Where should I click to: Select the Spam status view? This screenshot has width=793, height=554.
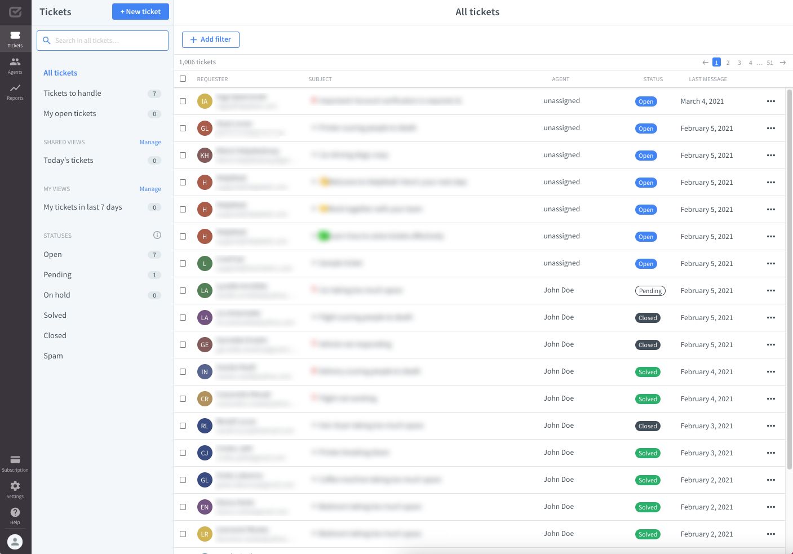[x=53, y=356]
